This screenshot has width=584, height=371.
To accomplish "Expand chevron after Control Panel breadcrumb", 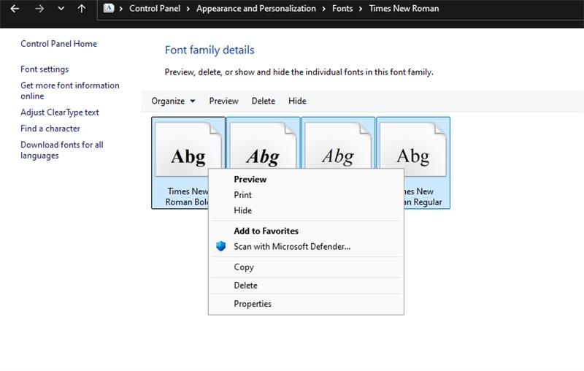I will click(188, 9).
